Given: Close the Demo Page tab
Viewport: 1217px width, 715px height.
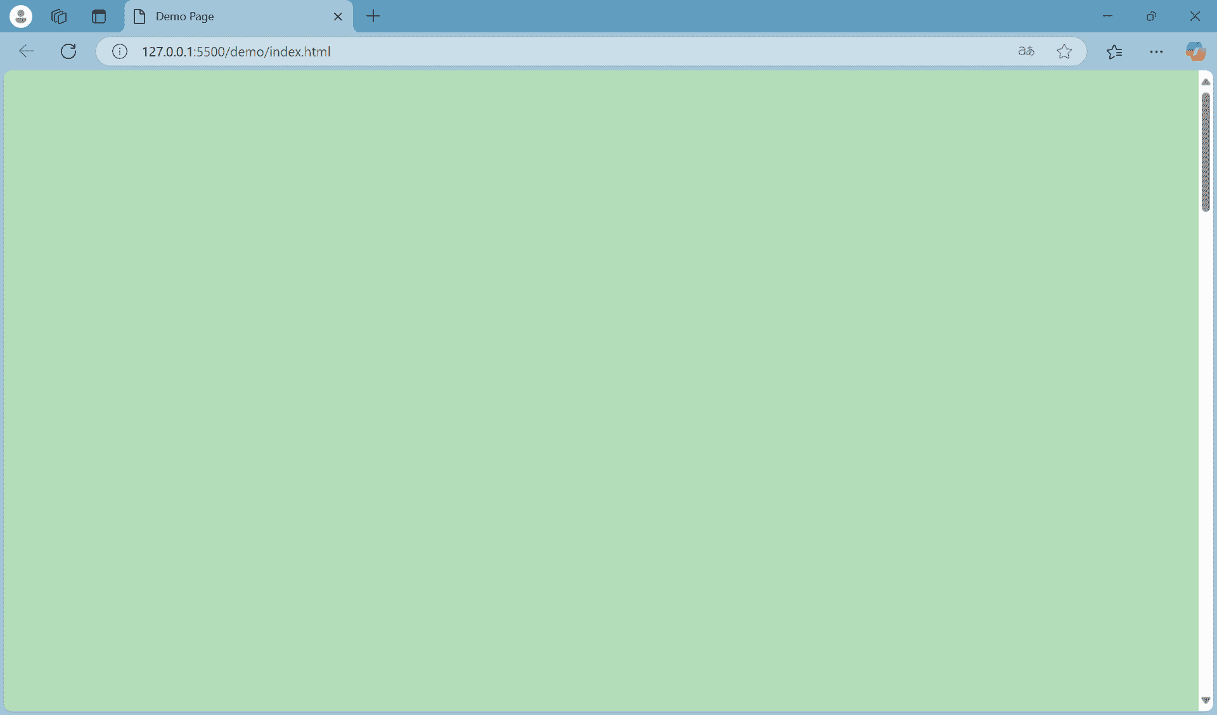Looking at the screenshot, I should coord(338,16).
